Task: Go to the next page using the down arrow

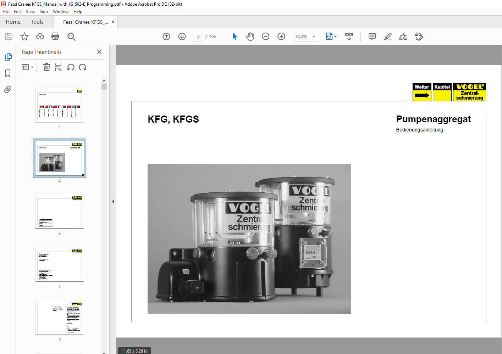Action: (x=182, y=36)
